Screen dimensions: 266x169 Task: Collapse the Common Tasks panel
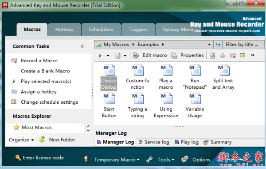point(82,46)
